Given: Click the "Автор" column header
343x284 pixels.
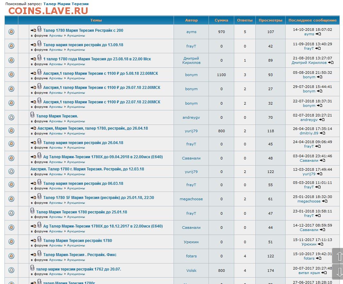Looking at the screenshot, I should point(192,20).
